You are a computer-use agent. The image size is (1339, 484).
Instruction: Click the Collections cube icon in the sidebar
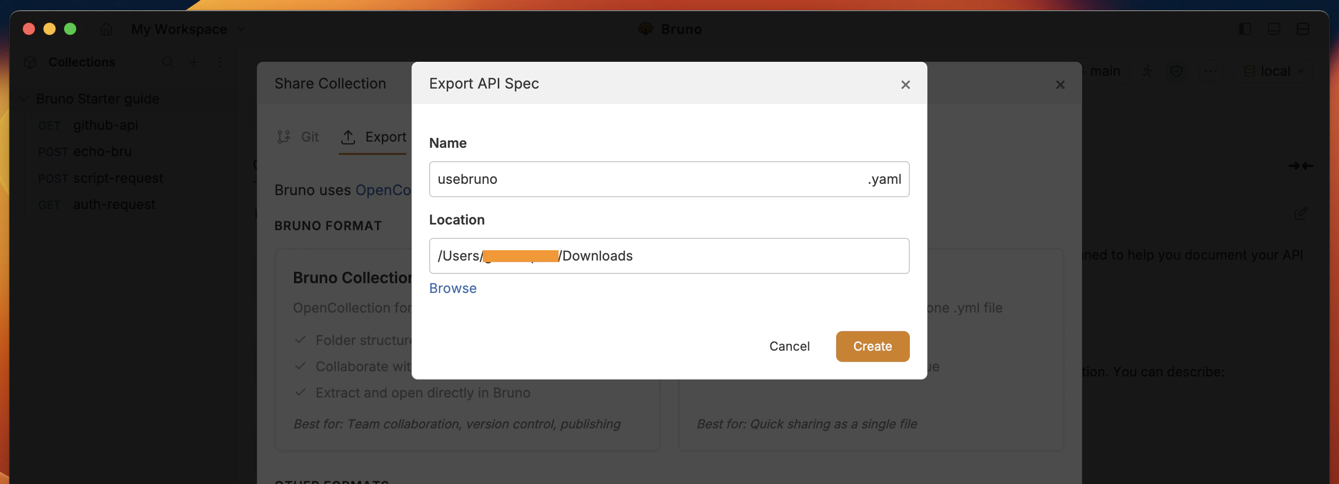[30, 62]
